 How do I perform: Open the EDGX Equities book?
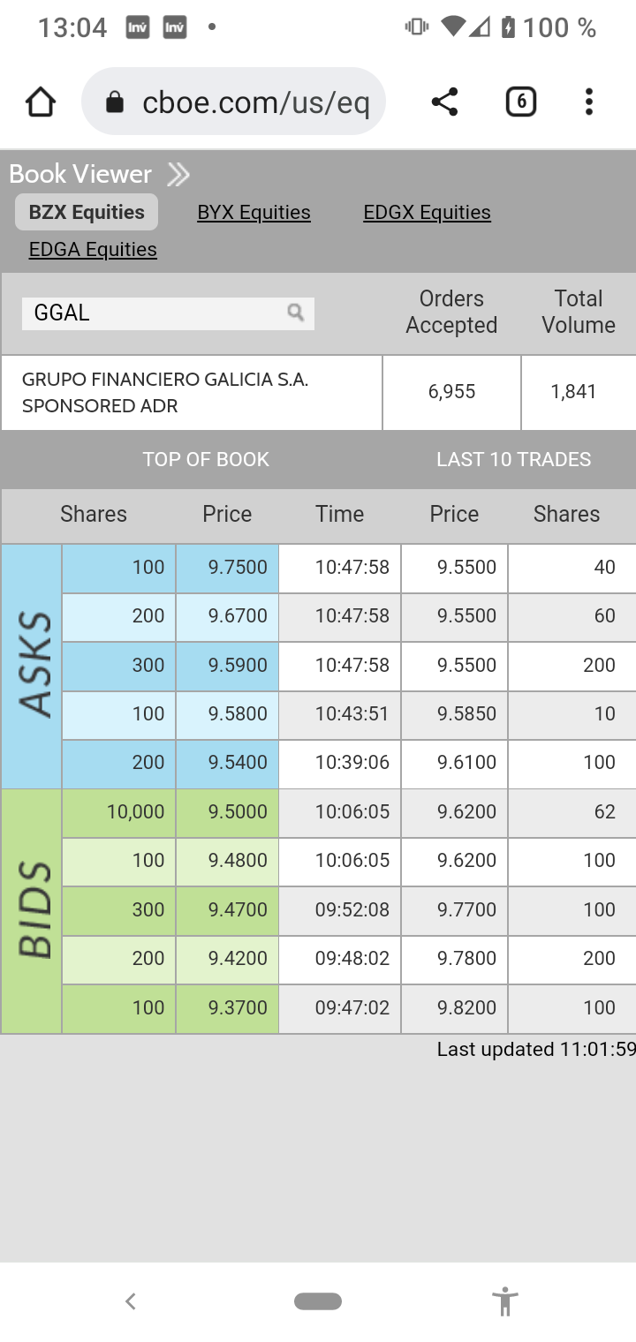[x=427, y=213]
